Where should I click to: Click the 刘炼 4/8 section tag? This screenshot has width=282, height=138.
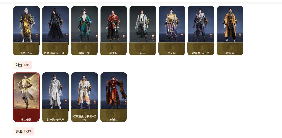pos(22,65)
